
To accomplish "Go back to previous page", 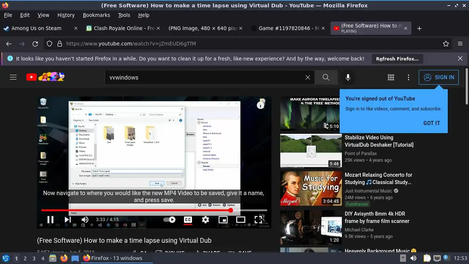I will pyautogui.click(x=9, y=44).
